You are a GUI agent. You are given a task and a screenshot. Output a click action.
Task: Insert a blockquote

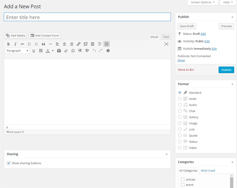43,44
